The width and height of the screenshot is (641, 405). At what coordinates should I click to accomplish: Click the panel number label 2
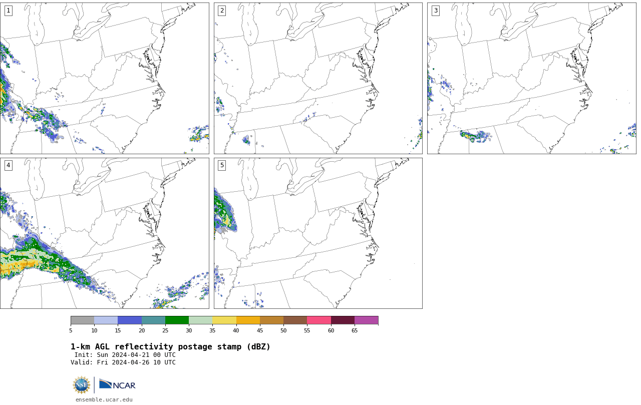222,11
